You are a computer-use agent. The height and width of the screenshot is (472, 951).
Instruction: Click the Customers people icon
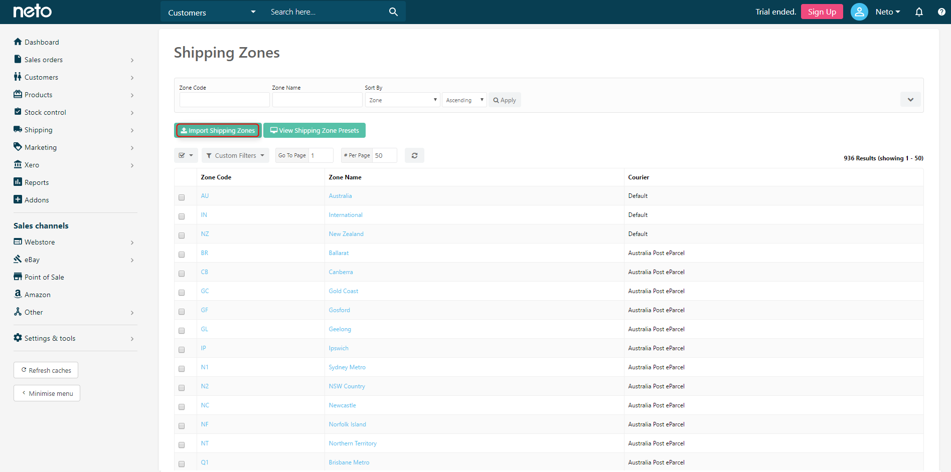[18, 77]
